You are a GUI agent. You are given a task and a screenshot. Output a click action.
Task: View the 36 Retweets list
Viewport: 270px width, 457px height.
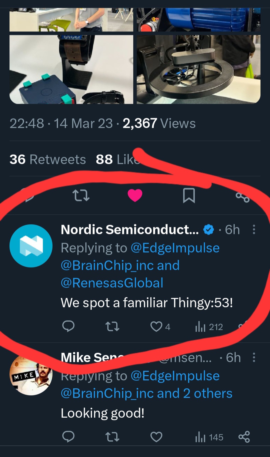click(47, 159)
